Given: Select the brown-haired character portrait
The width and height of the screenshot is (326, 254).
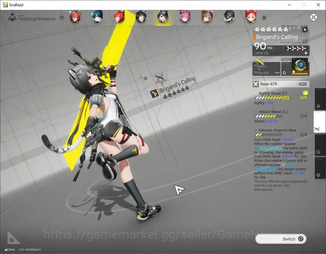Looking at the screenshot, I should (207, 17).
